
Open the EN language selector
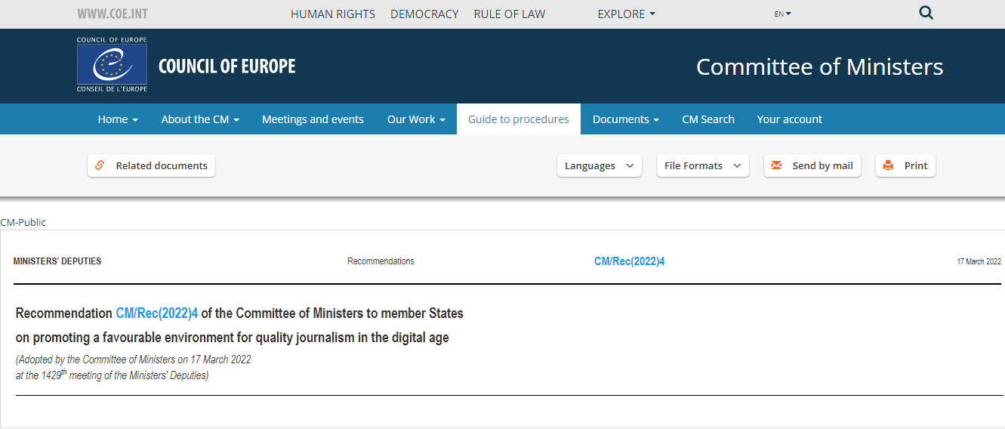click(782, 14)
